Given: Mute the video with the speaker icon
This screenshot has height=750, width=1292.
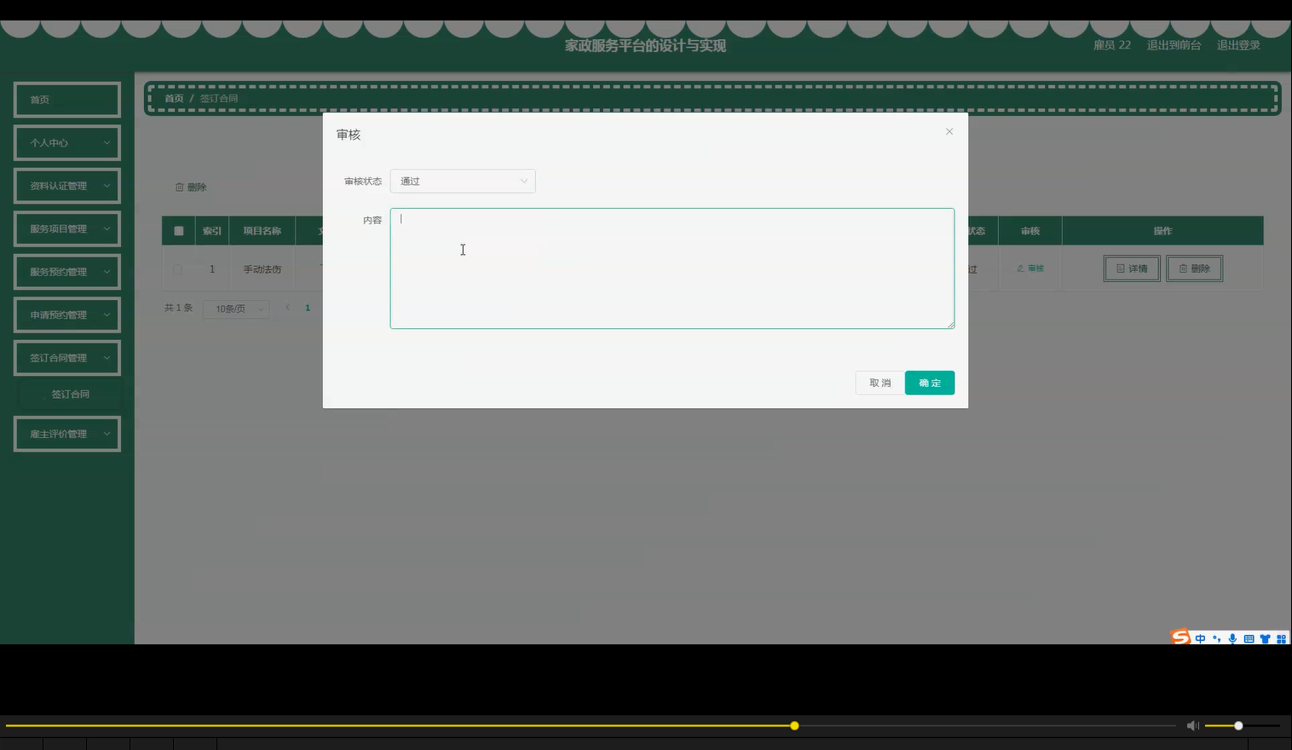Looking at the screenshot, I should point(1193,726).
